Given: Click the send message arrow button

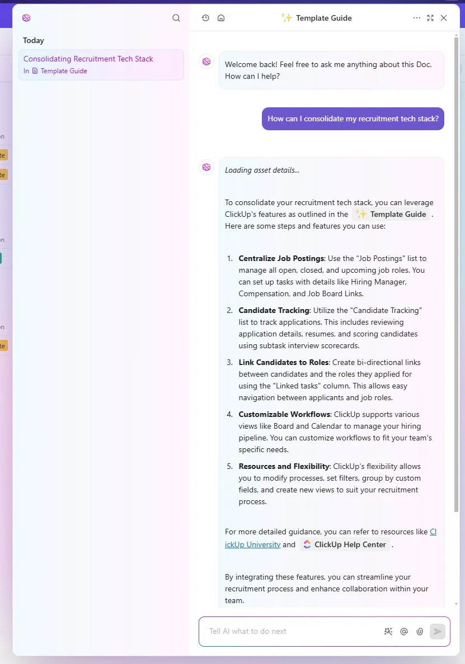Looking at the screenshot, I should (x=438, y=632).
